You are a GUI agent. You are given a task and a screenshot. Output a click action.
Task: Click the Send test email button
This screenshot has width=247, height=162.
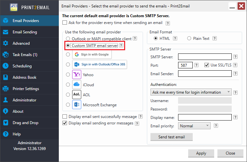tap(171, 137)
